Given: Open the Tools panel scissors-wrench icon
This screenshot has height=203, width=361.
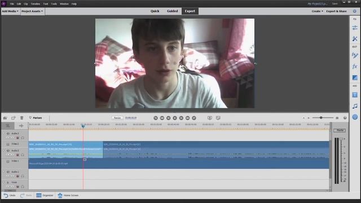Looking at the screenshot, I should click(x=355, y=39).
